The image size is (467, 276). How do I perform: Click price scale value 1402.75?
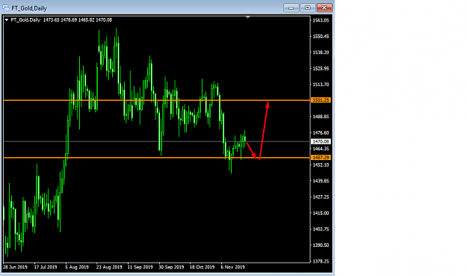tap(321, 229)
